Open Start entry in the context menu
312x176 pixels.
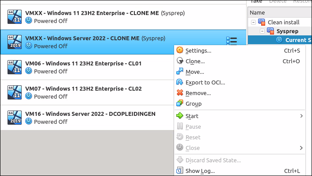tap(240, 116)
